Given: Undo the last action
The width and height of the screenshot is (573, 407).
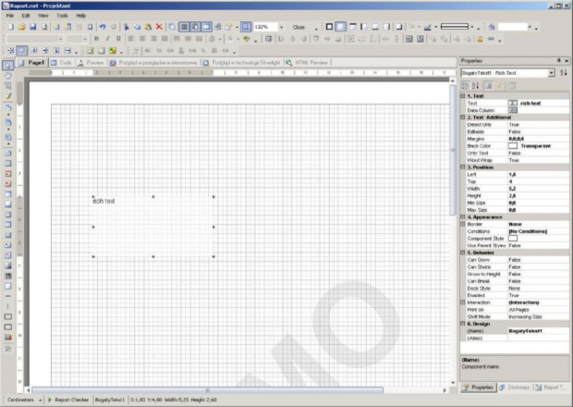Looking at the screenshot, I should (x=103, y=27).
